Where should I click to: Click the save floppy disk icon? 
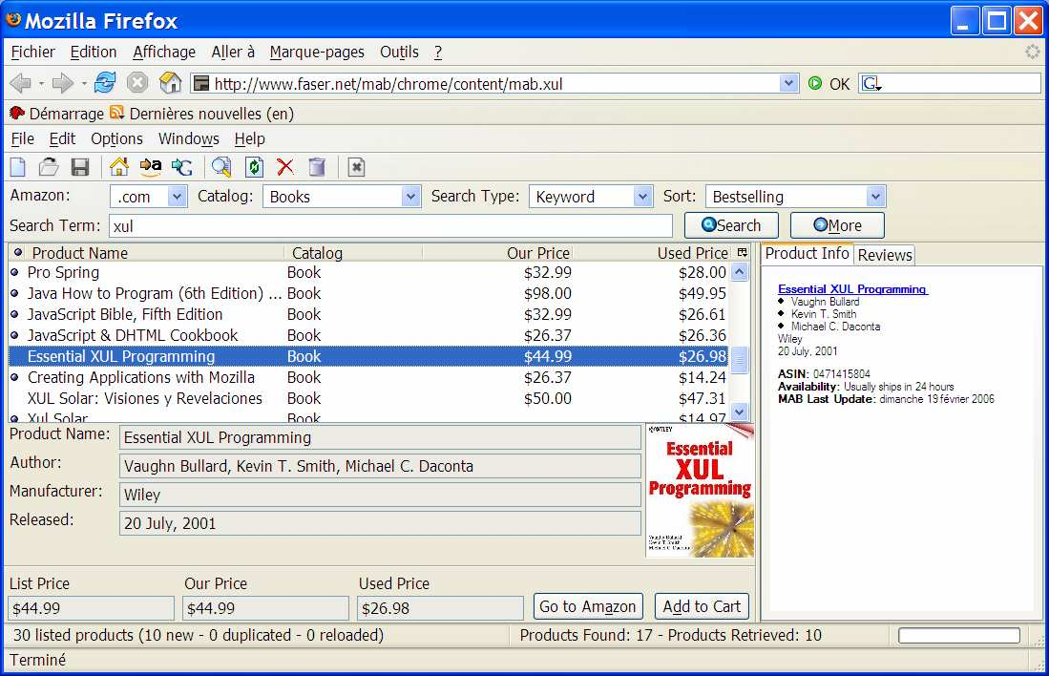coord(80,167)
